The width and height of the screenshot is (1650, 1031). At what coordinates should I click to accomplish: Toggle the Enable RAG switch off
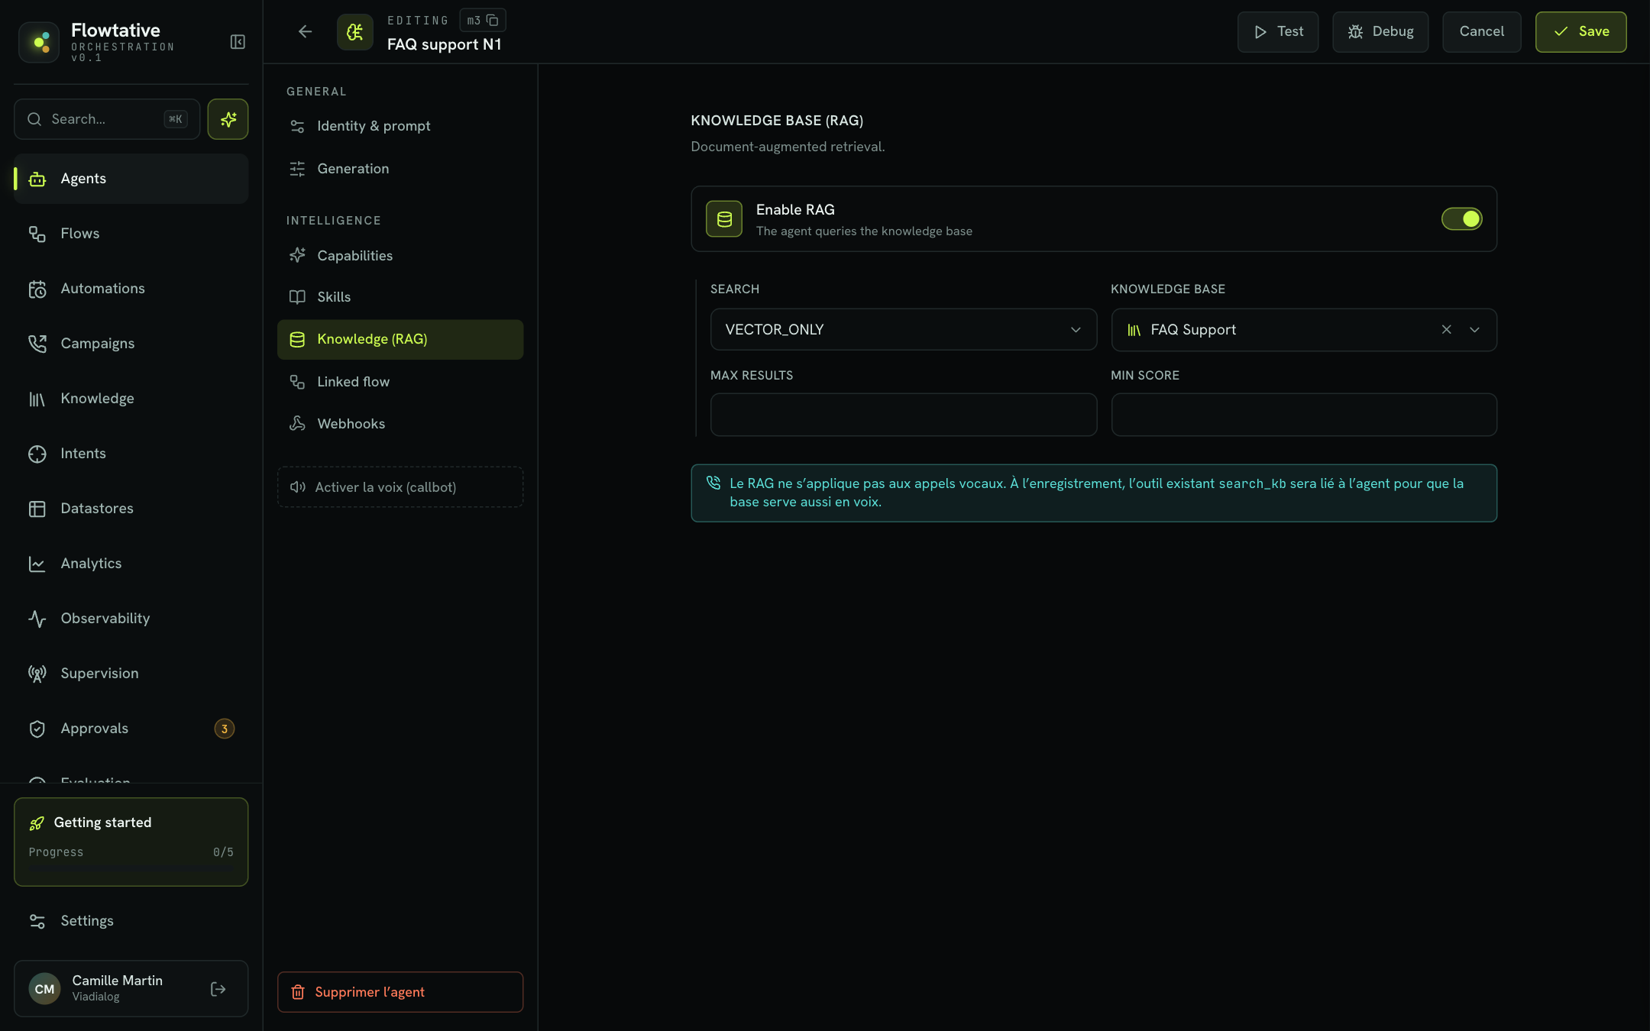click(x=1461, y=219)
